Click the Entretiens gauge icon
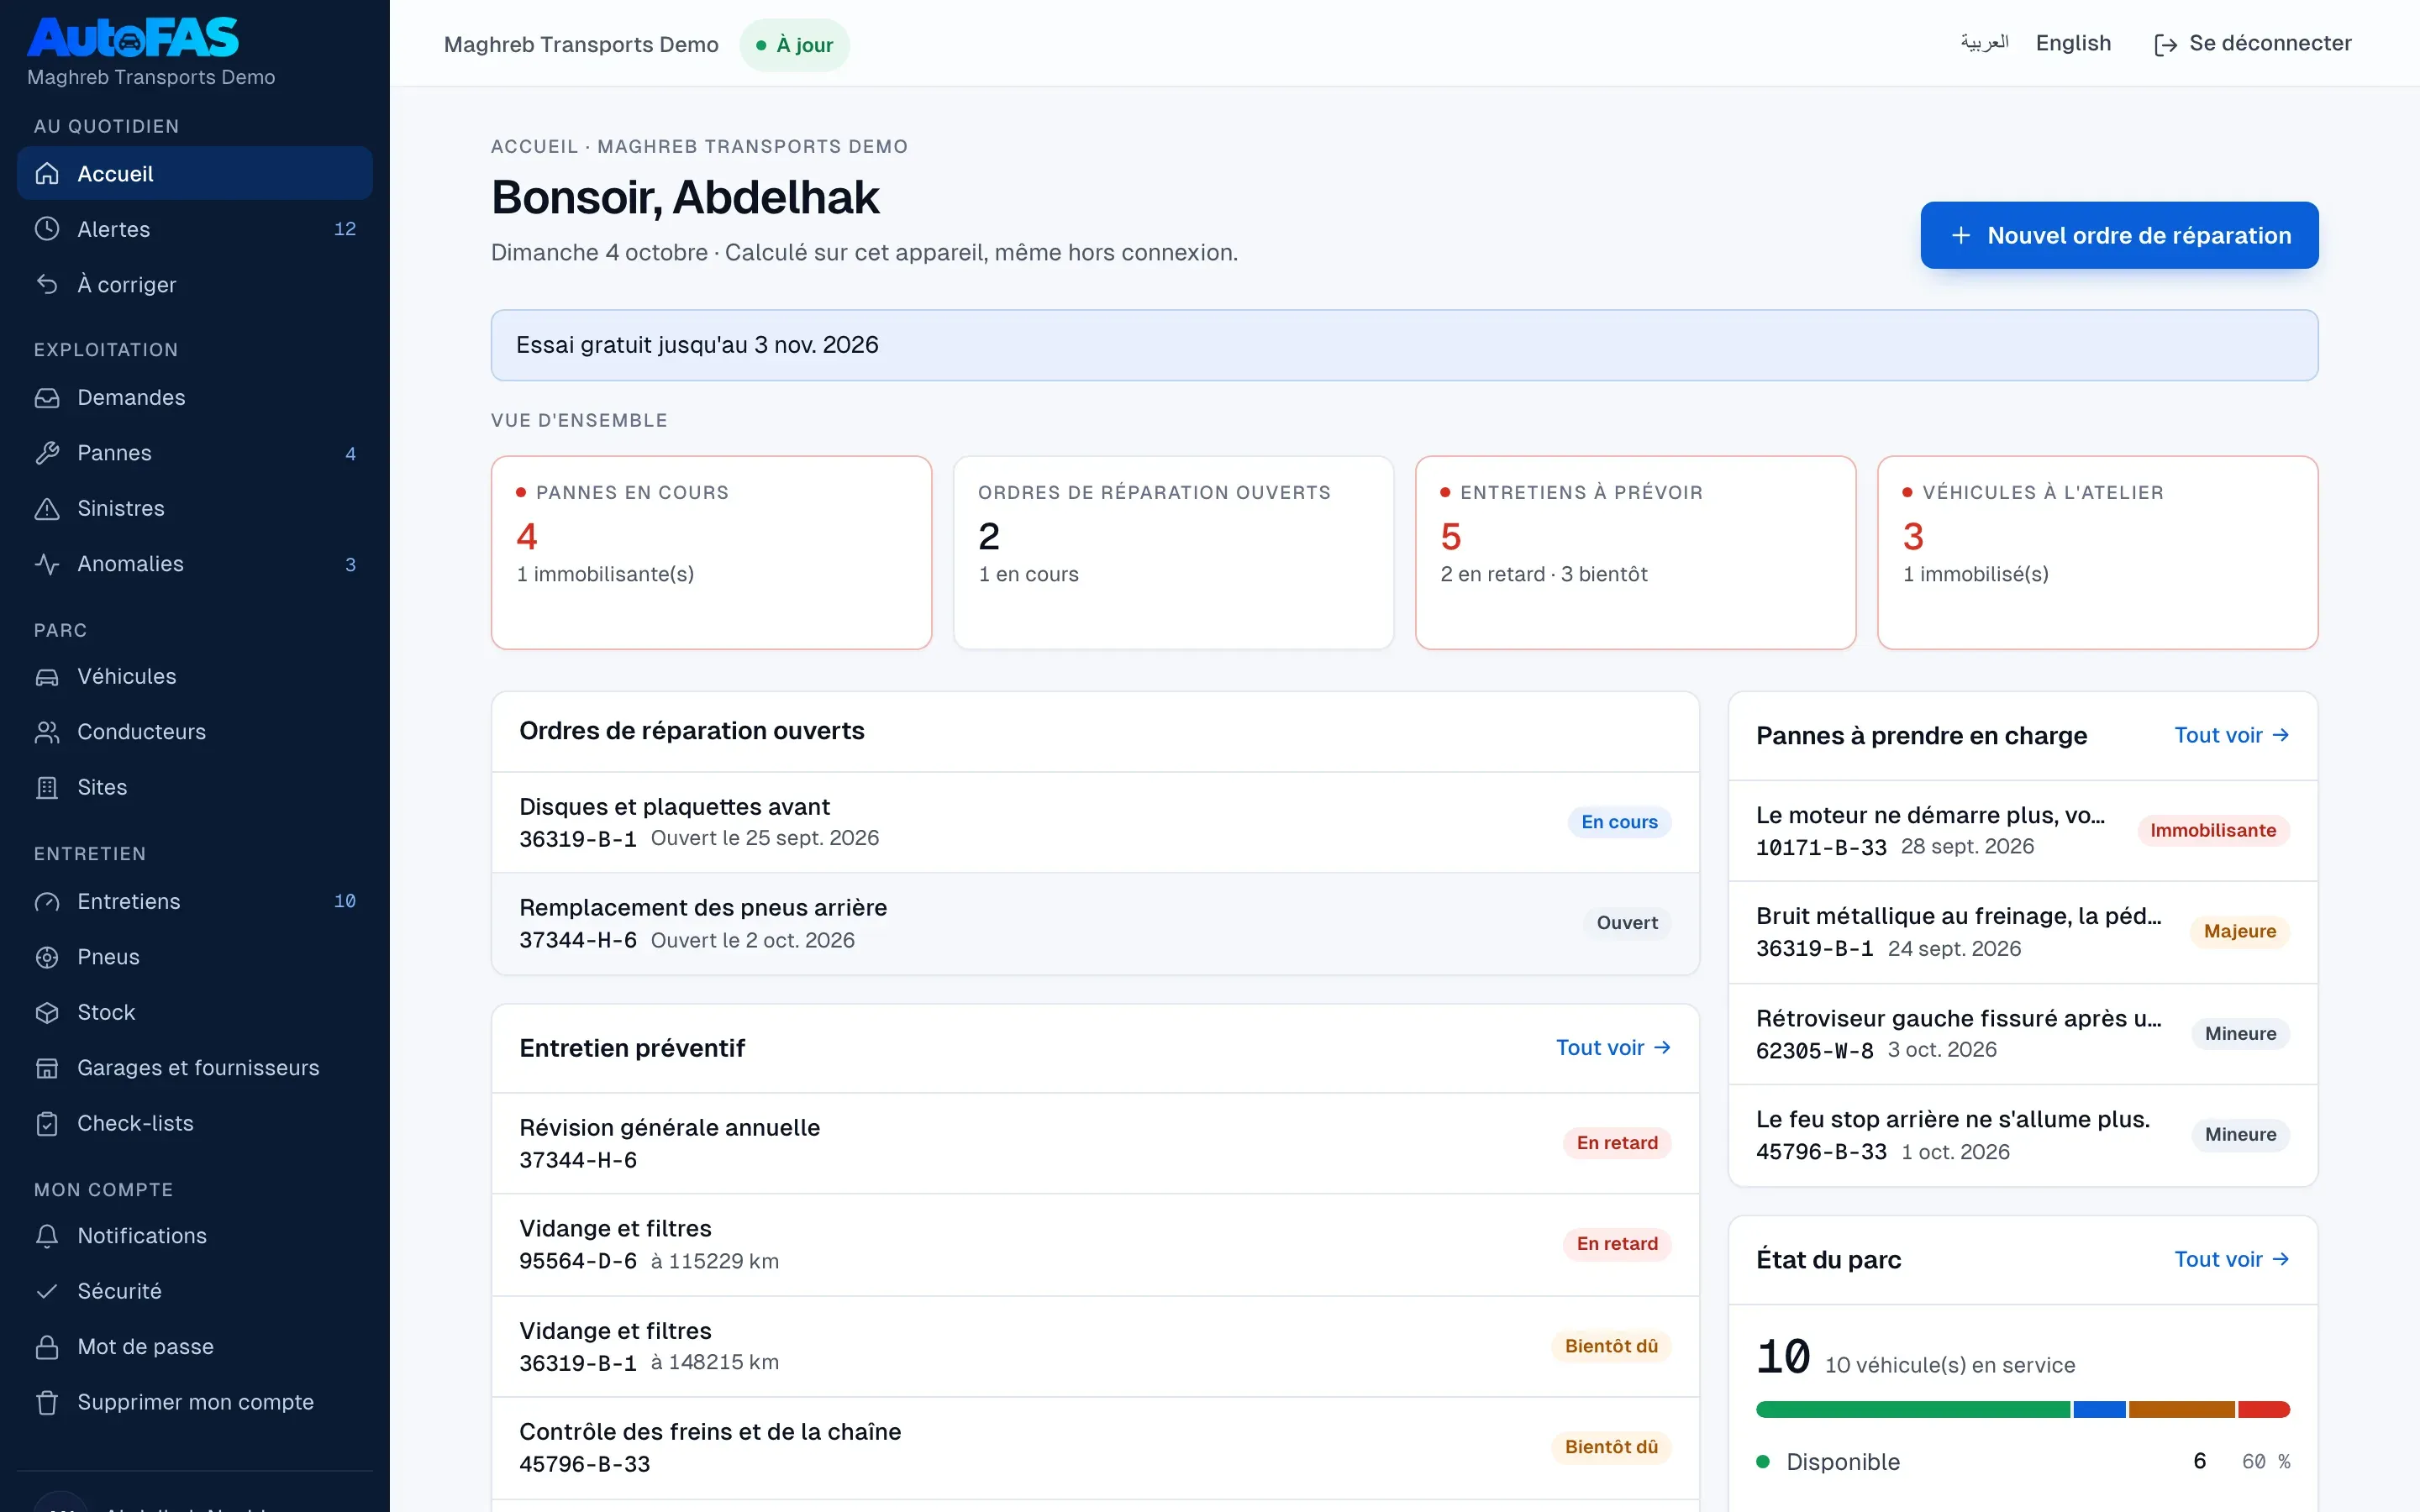2420x1512 pixels. click(x=47, y=901)
